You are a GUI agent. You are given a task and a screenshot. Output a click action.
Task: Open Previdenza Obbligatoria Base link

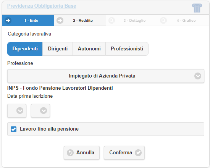[x=42, y=6]
